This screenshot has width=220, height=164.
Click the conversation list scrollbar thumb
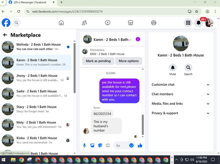[74, 68]
